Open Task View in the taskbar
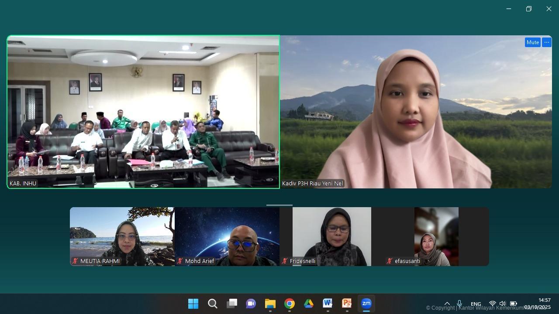 [232, 304]
